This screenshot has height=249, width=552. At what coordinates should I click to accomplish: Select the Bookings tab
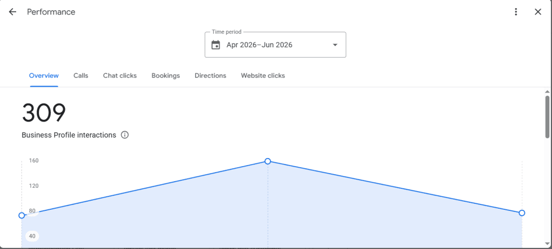(x=166, y=75)
